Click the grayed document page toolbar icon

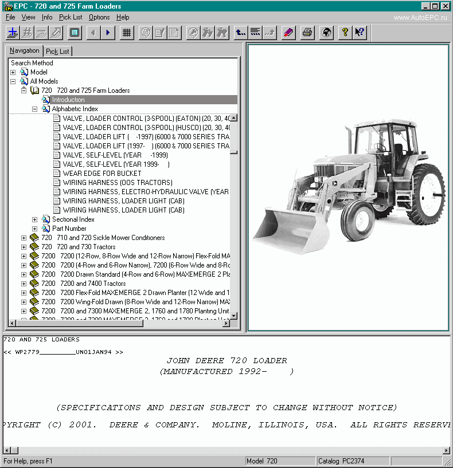(174, 33)
